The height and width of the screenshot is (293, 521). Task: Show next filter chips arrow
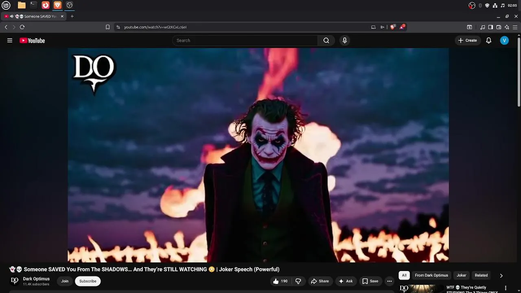click(501, 276)
